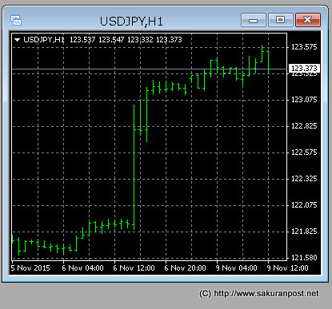Click the 122.075 price level label
332x309 pixels.
pyautogui.click(x=304, y=205)
